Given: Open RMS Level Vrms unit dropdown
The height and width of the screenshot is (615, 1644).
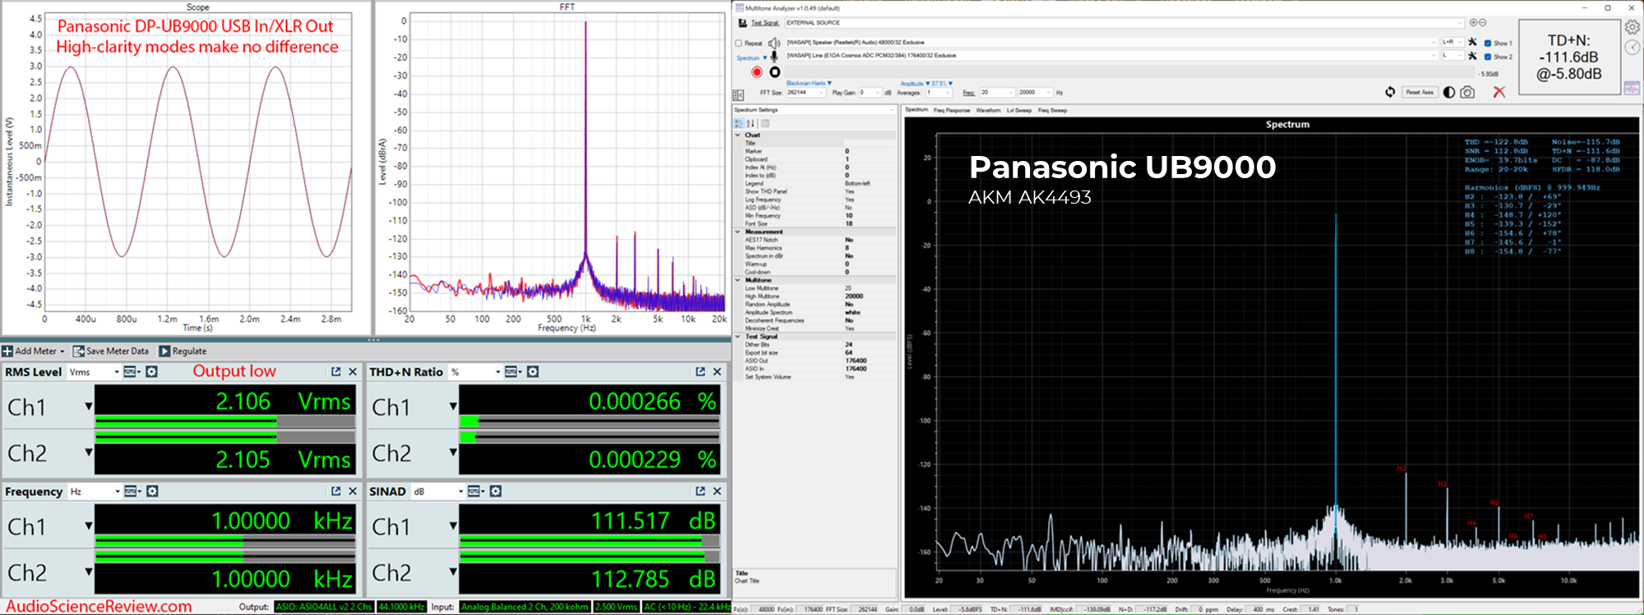Looking at the screenshot, I should point(95,372).
